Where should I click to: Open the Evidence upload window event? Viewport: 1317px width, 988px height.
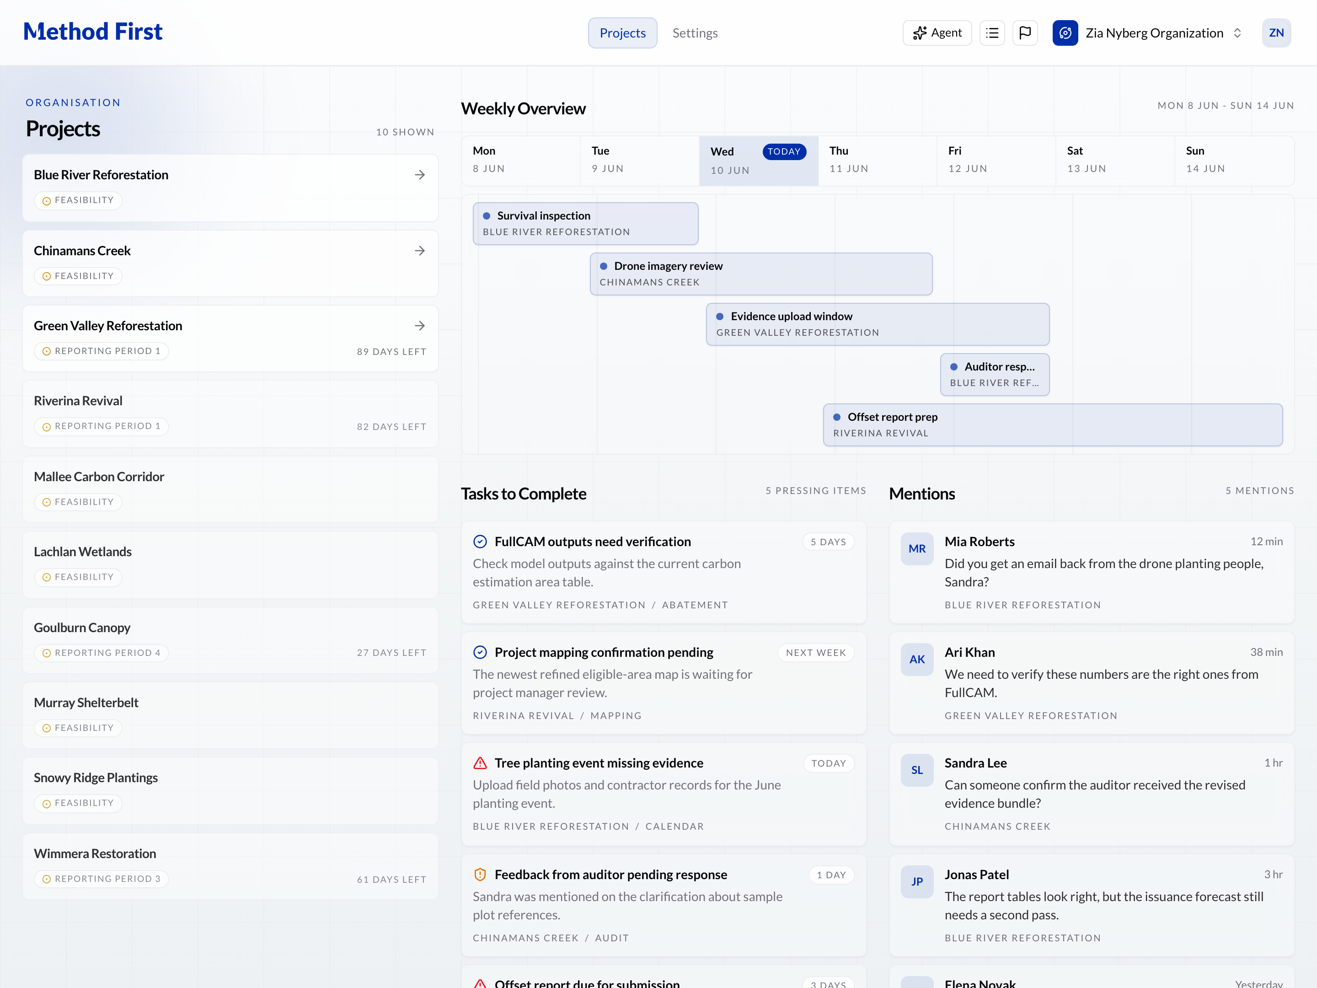point(878,324)
